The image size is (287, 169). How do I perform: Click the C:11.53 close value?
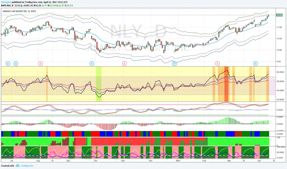coord(69,6)
